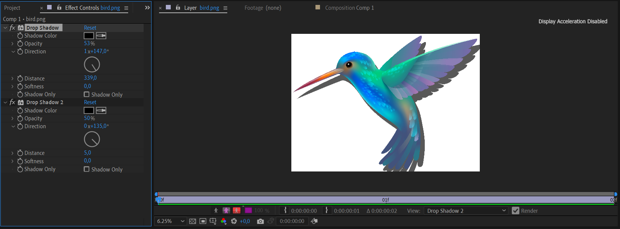
Task: Open the 6.25% magnification dropdown
Action: click(171, 221)
